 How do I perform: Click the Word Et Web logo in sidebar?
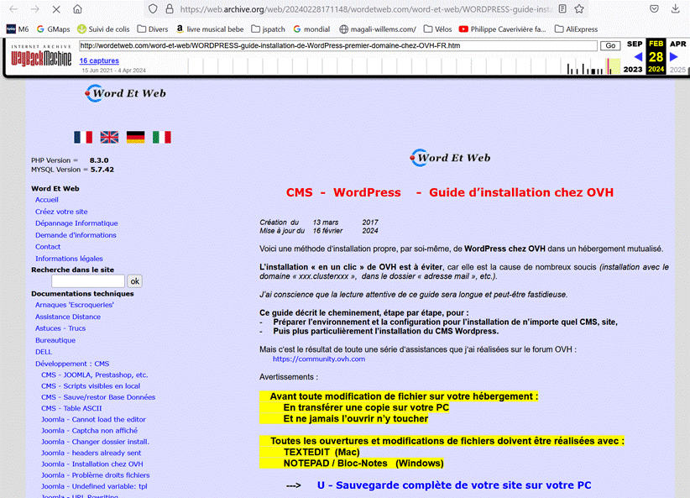click(126, 93)
